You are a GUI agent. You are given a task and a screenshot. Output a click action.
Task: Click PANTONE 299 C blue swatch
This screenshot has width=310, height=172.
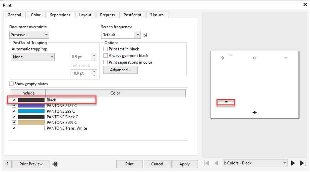tap(31, 111)
